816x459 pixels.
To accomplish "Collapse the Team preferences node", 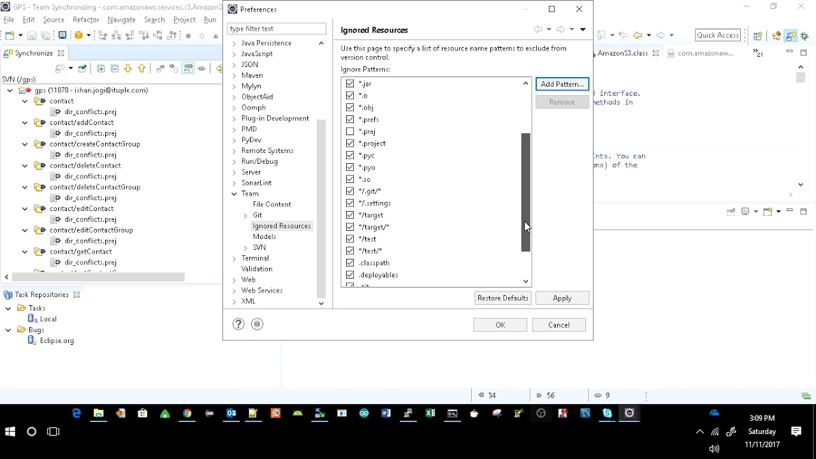I will [x=234, y=194].
